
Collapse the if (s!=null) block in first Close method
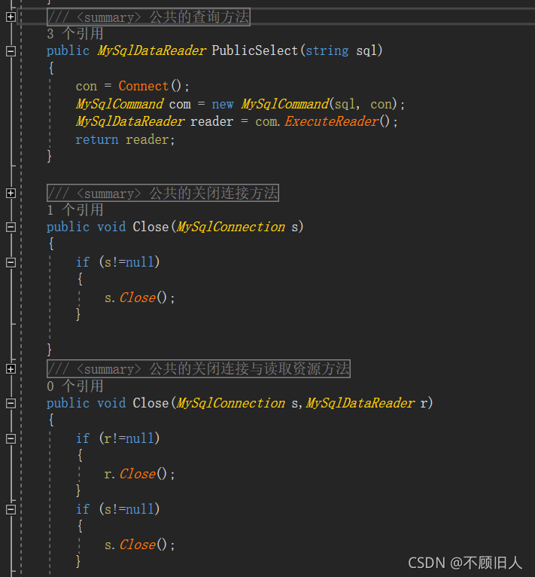pos(11,262)
